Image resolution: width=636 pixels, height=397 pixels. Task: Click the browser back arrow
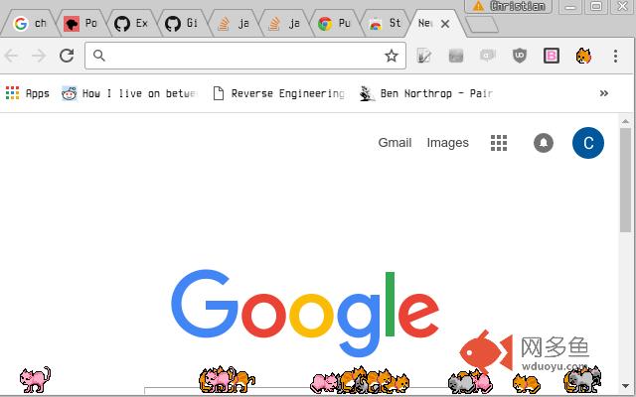point(11,56)
